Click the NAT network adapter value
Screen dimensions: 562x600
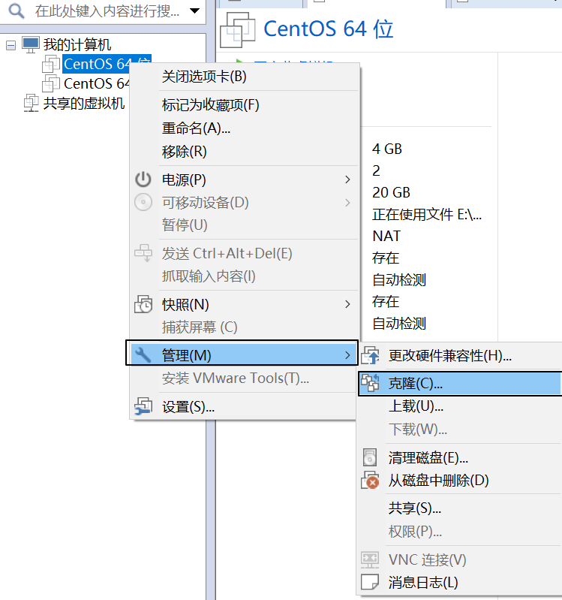386,236
